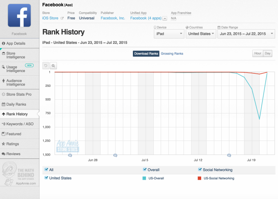This screenshot has width=278, height=199.
Task: Click the event marker near Jul 1
Action: click(115, 156)
